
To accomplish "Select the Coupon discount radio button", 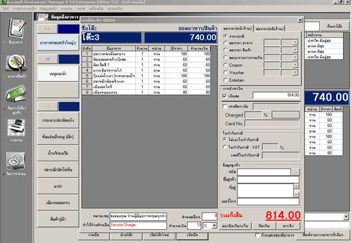I will 224,65.
